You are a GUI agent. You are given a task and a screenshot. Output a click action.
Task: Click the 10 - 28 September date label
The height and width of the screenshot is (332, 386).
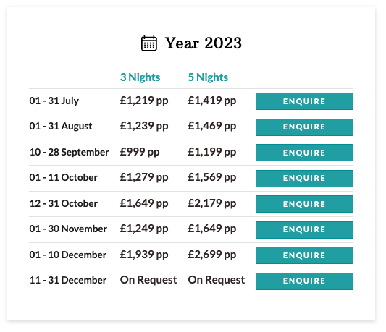[x=70, y=152]
